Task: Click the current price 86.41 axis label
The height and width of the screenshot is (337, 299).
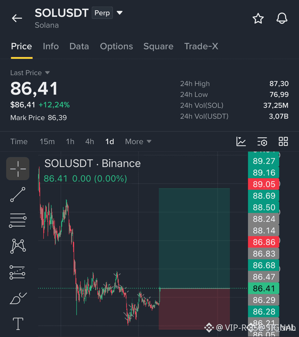Action: pyautogui.click(x=264, y=289)
